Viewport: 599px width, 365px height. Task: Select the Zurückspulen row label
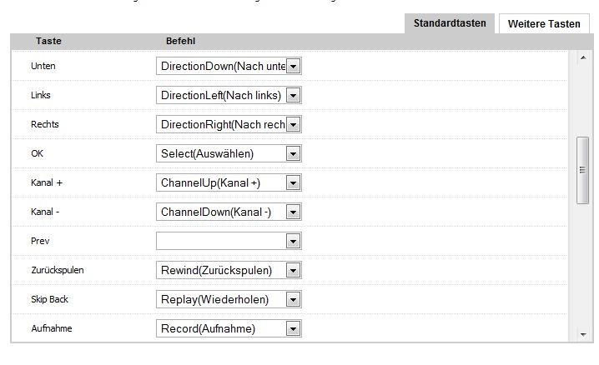(x=57, y=270)
